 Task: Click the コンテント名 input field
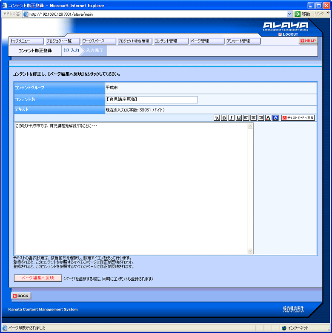pyautogui.click(x=152, y=100)
